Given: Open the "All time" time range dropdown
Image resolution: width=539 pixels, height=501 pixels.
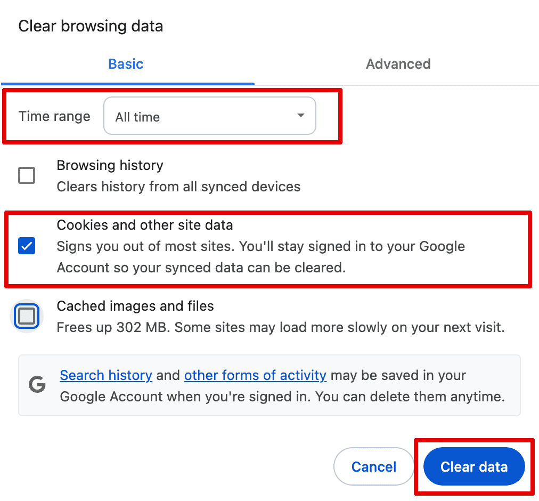Looking at the screenshot, I should pos(209,116).
